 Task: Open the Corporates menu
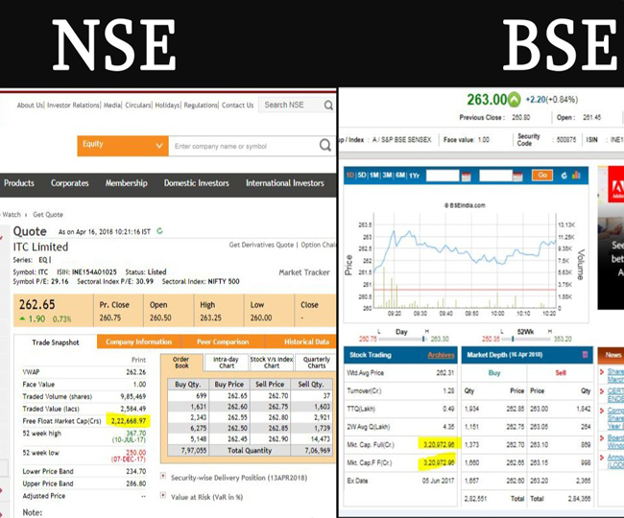(70, 183)
